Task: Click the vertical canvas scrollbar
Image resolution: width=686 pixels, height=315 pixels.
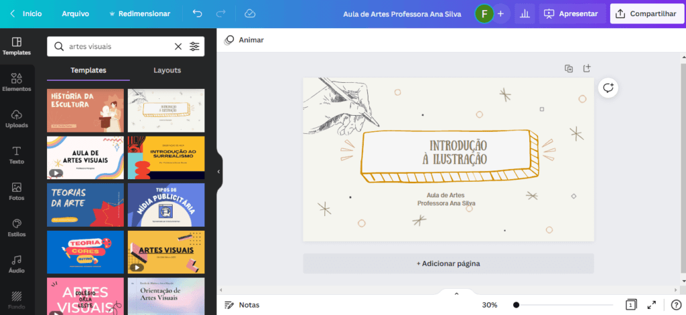Action: [x=683, y=169]
